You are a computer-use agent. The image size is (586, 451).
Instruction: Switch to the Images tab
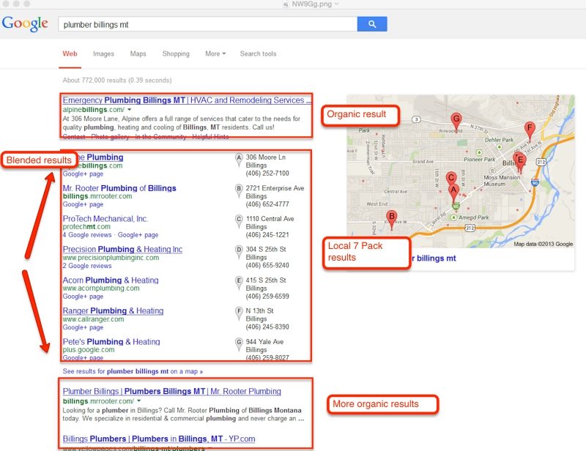tap(103, 53)
